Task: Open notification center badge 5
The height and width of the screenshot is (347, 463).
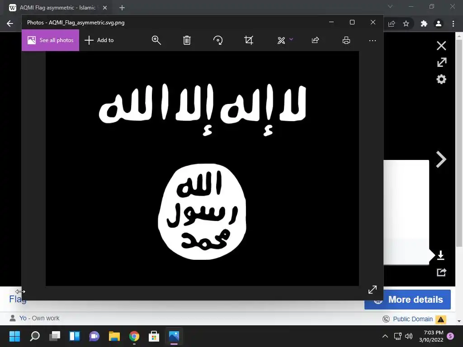Action: click(450, 336)
